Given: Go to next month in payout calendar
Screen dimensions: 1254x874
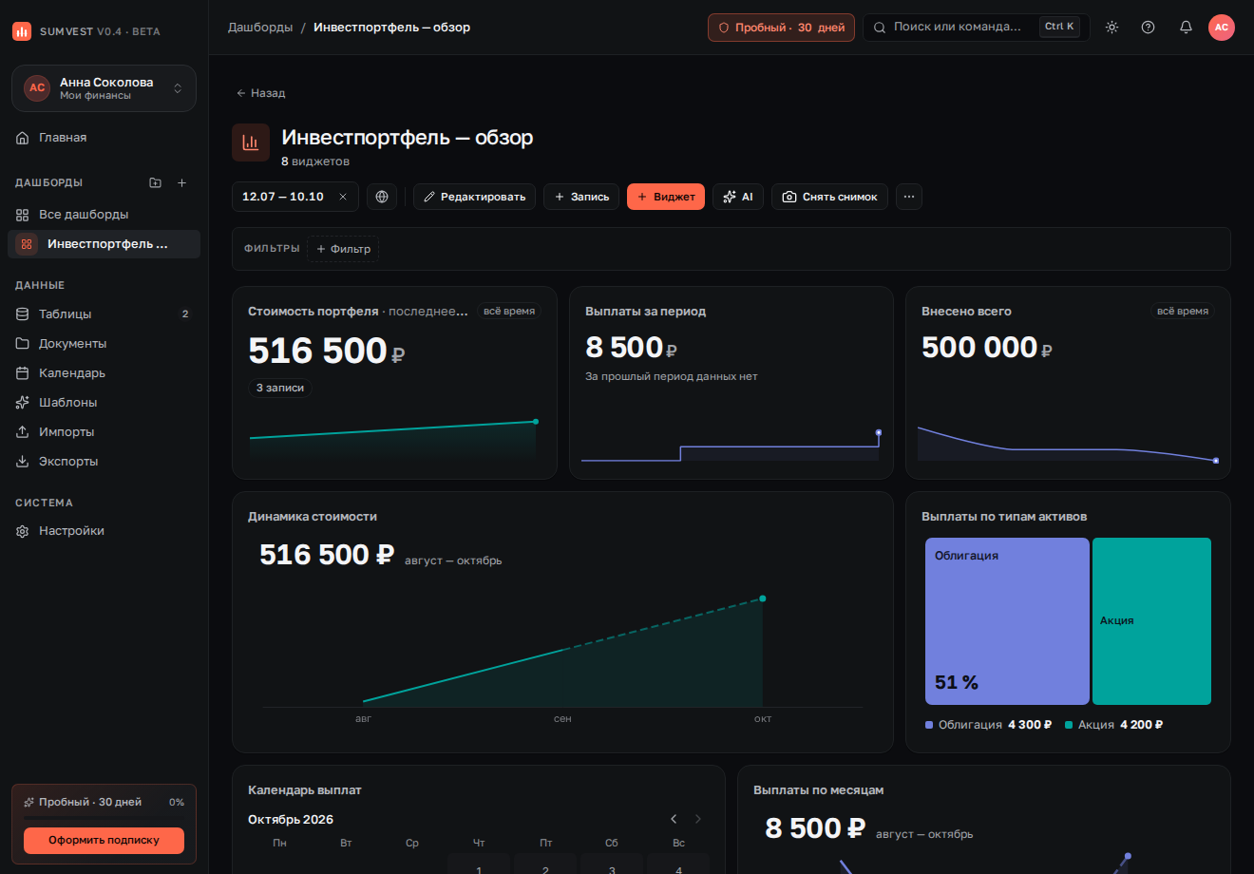Looking at the screenshot, I should click(698, 819).
